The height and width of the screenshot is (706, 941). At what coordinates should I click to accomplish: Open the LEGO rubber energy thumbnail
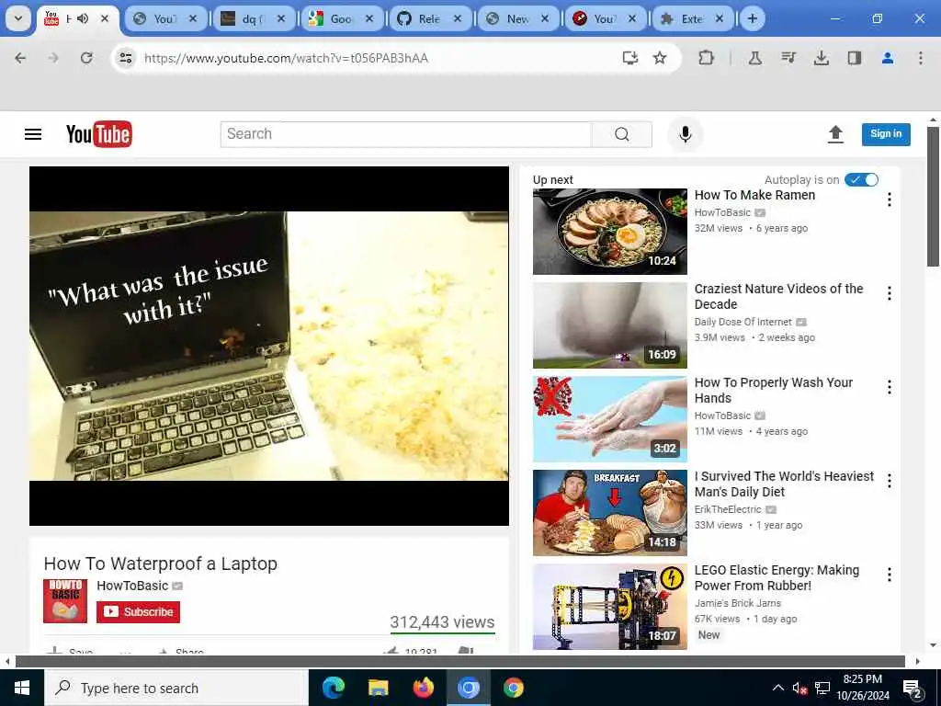(x=610, y=607)
